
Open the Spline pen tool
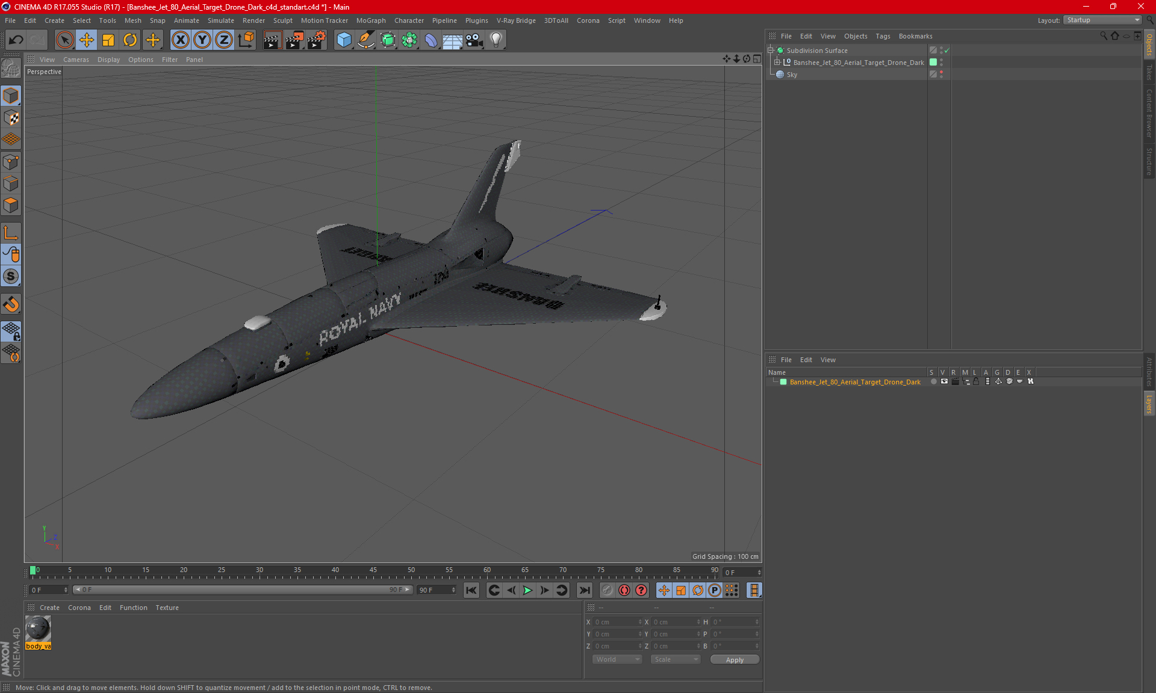click(x=365, y=40)
